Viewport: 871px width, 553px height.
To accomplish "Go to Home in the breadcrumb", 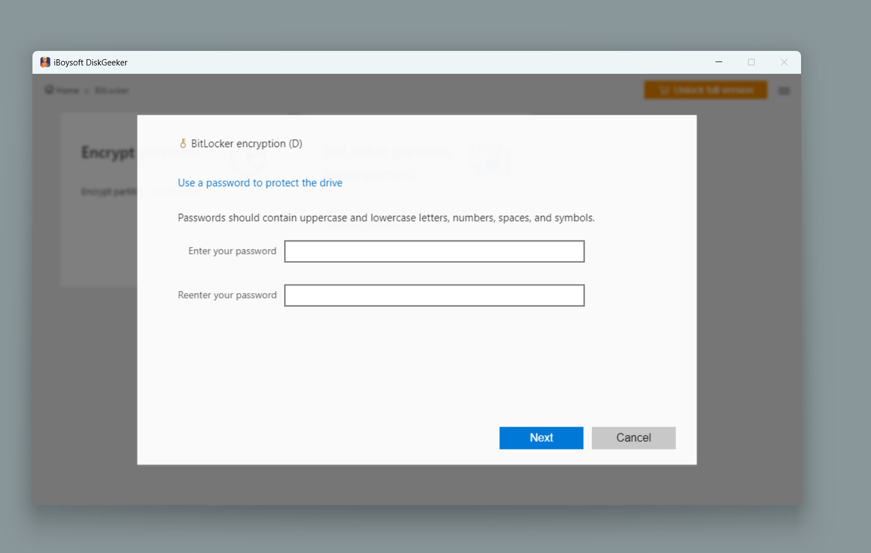I will pyautogui.click(x=62, y=90).
